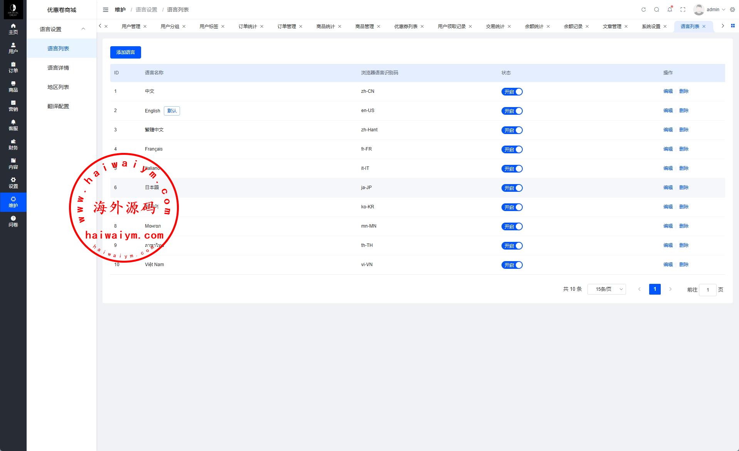Click 编辑 link for English row
739x451 pixels.
click(x=668, y=111)
